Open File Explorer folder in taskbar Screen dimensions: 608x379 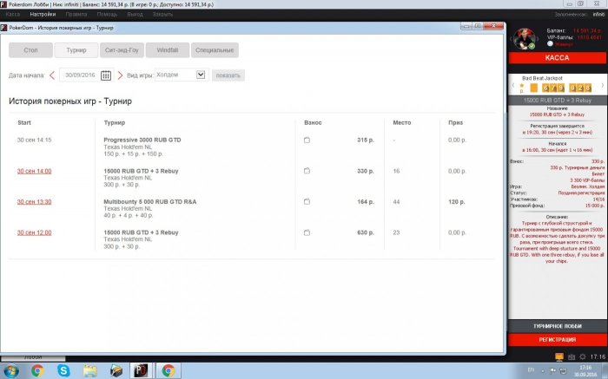[90, 370]
